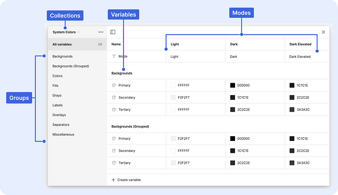
Task: Click the text type icon beside Mode variable
Action: pos(114,56)
